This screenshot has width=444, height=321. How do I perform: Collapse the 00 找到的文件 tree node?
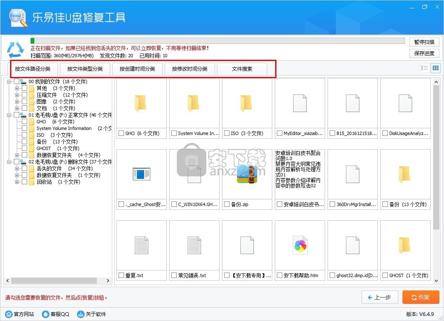point(9,82)
